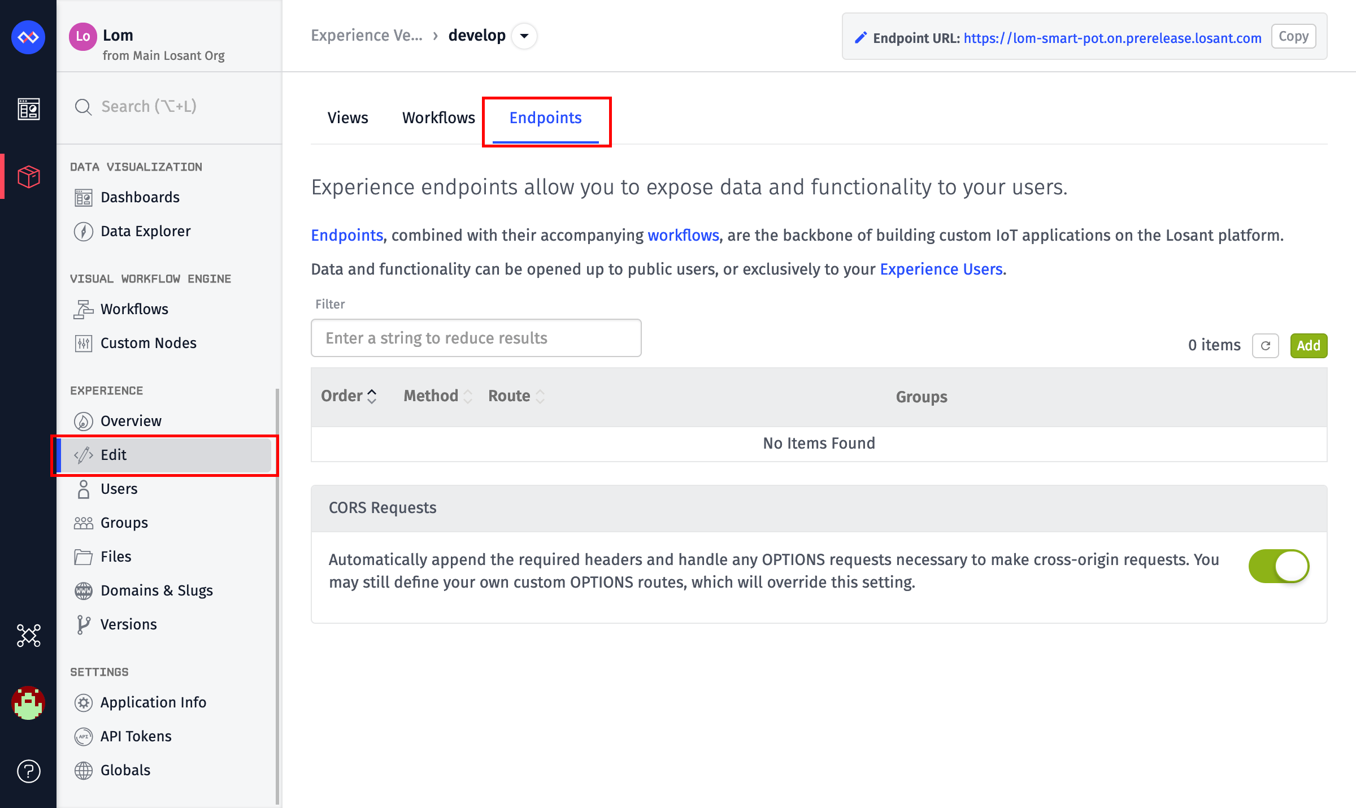This screenshot has width=1356, height=808.
Task: Open the dashboards icon in the dark rail
Action: pos(28,109)
